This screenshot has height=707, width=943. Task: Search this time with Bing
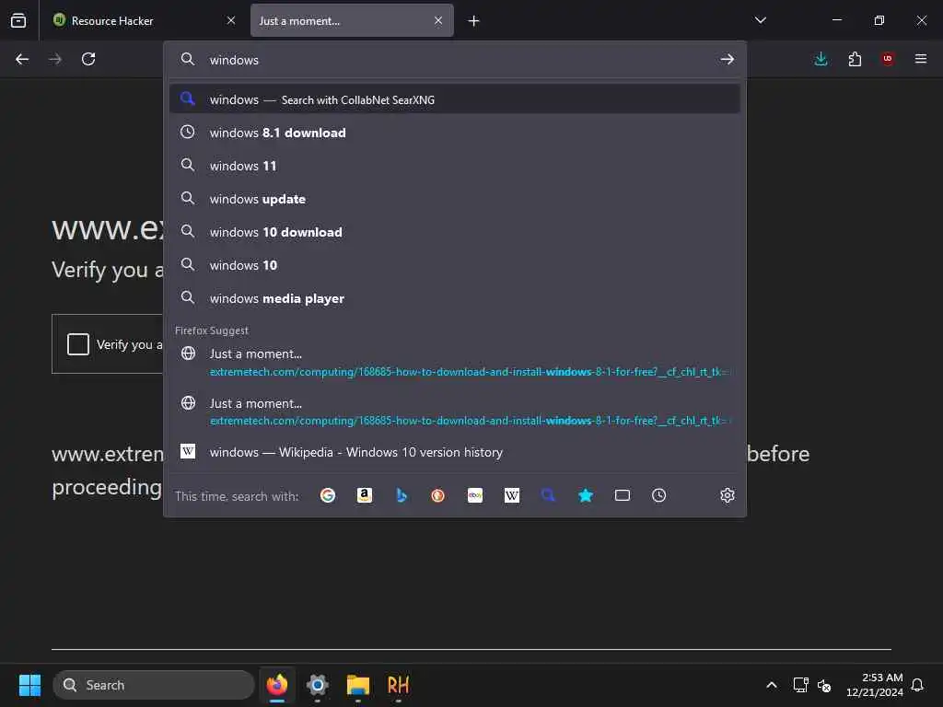pos(402,495)
